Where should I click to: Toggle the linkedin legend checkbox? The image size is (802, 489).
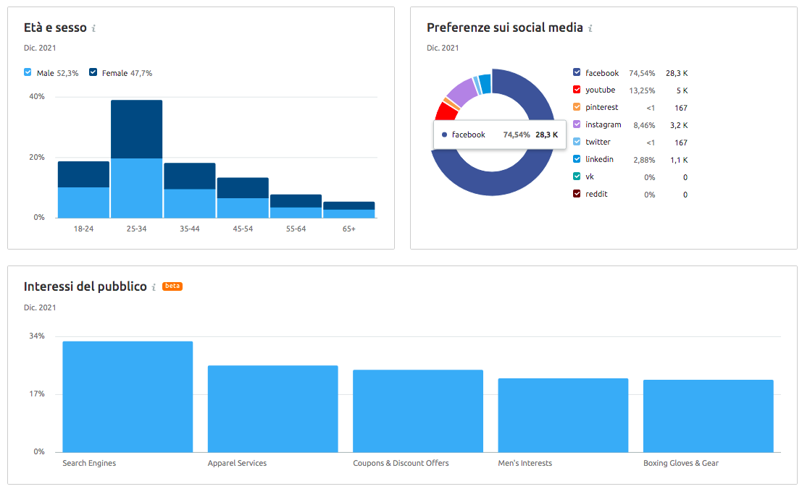(577, 159)
